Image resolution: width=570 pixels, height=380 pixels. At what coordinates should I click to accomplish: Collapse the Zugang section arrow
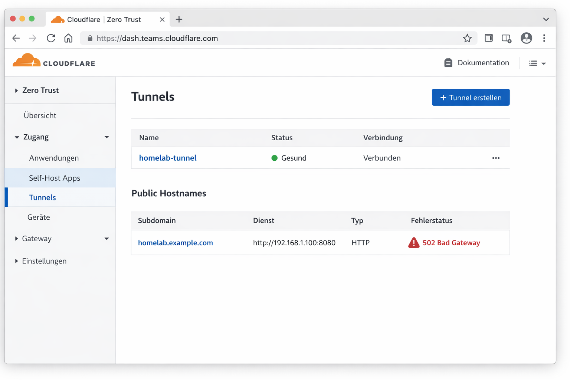(x=17, y=137)
